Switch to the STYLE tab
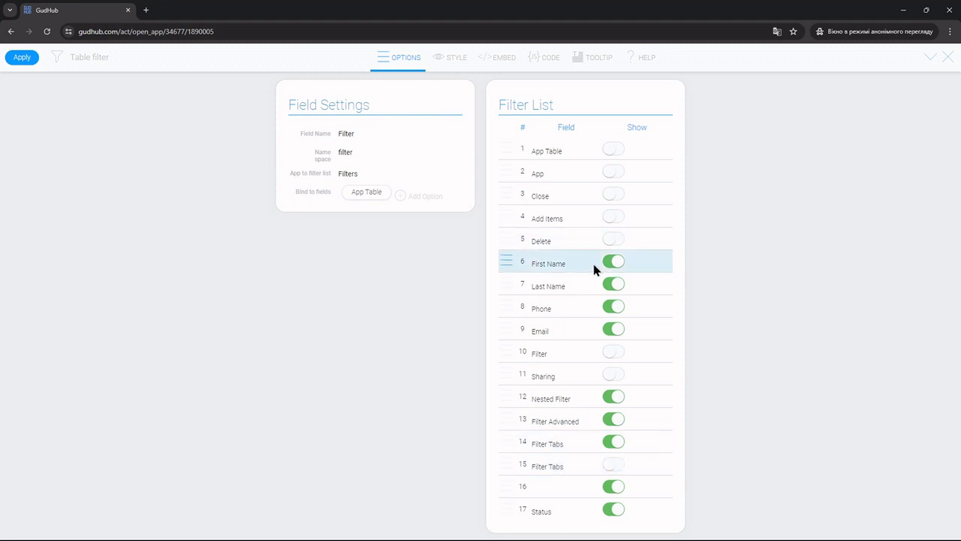This screenshot has height=541, width=961. pyautogui.click(x=450, y=57)
